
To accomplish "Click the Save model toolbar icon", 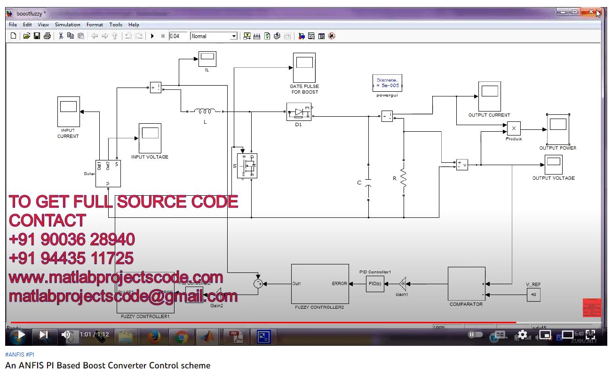I will click(x=37, y=36).
